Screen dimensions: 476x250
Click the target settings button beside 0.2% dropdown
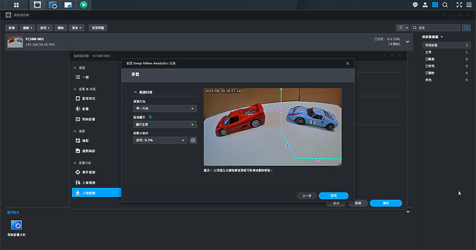point(193,140)
